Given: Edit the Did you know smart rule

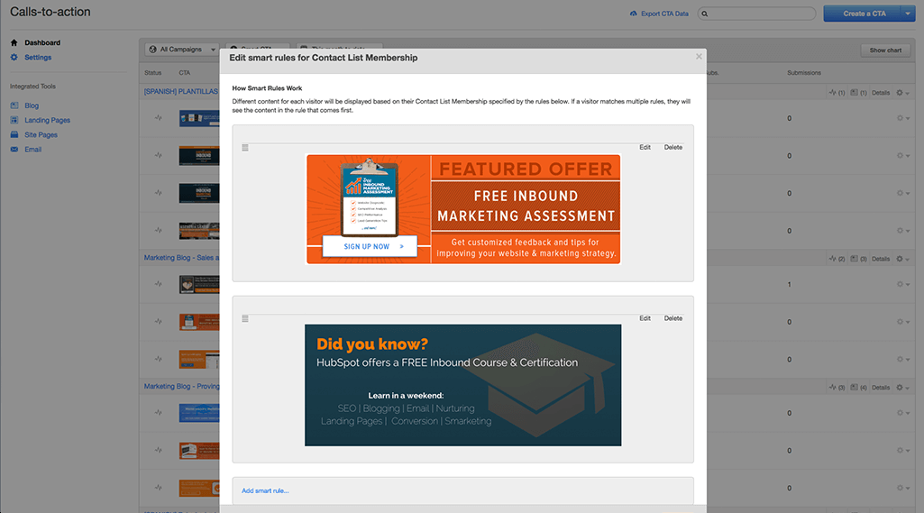Looking at the screenshot, I should pyautogui.click(x=645, y=318).
